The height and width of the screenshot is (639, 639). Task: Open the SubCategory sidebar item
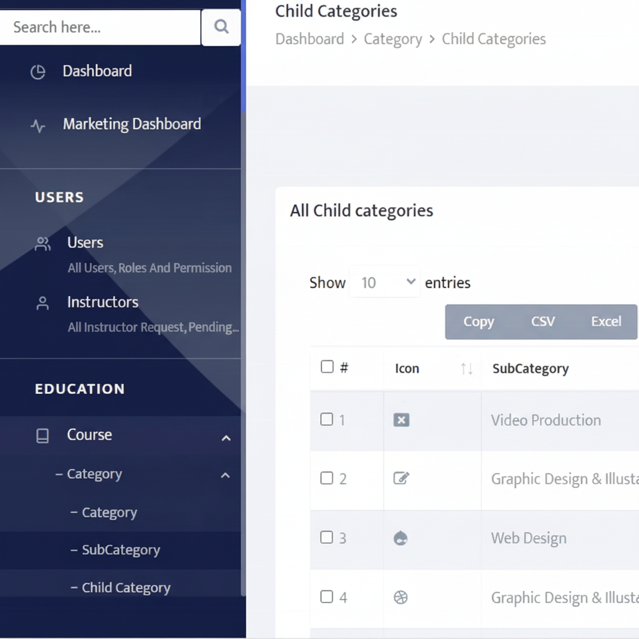120,550
